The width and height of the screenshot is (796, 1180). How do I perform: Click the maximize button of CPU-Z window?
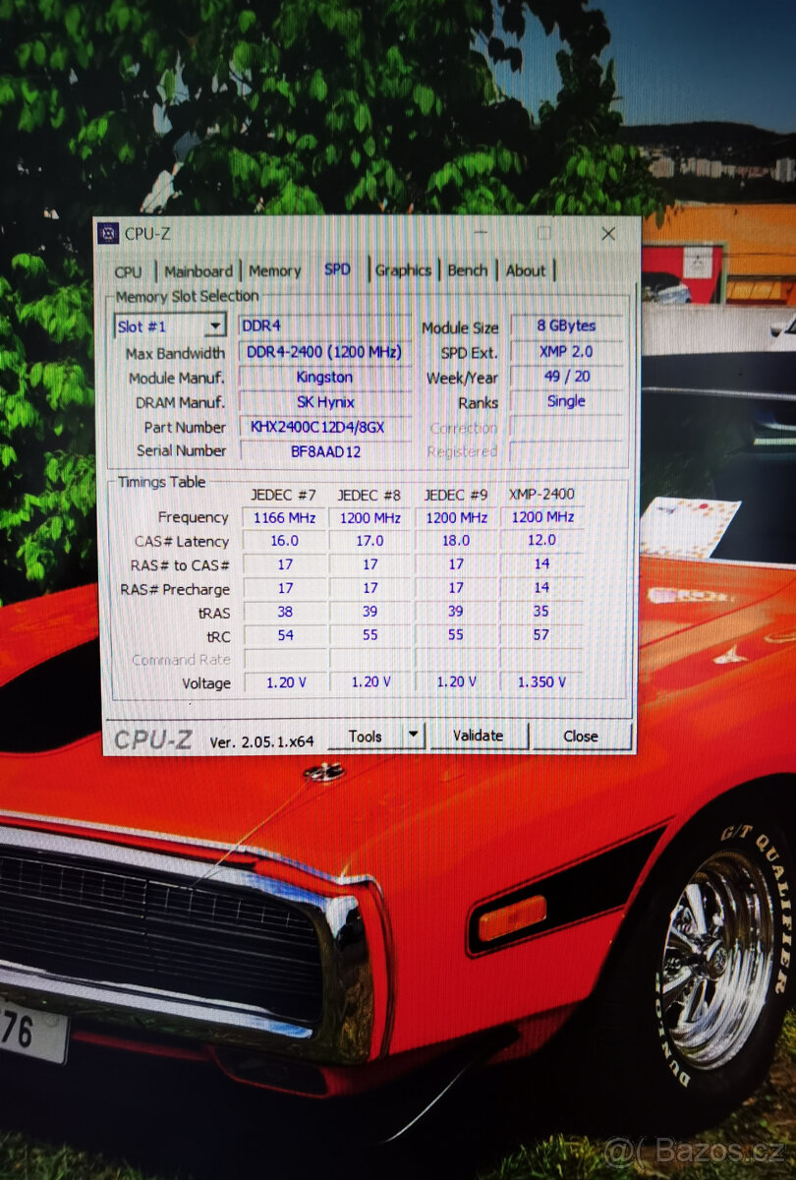(543, 233)
